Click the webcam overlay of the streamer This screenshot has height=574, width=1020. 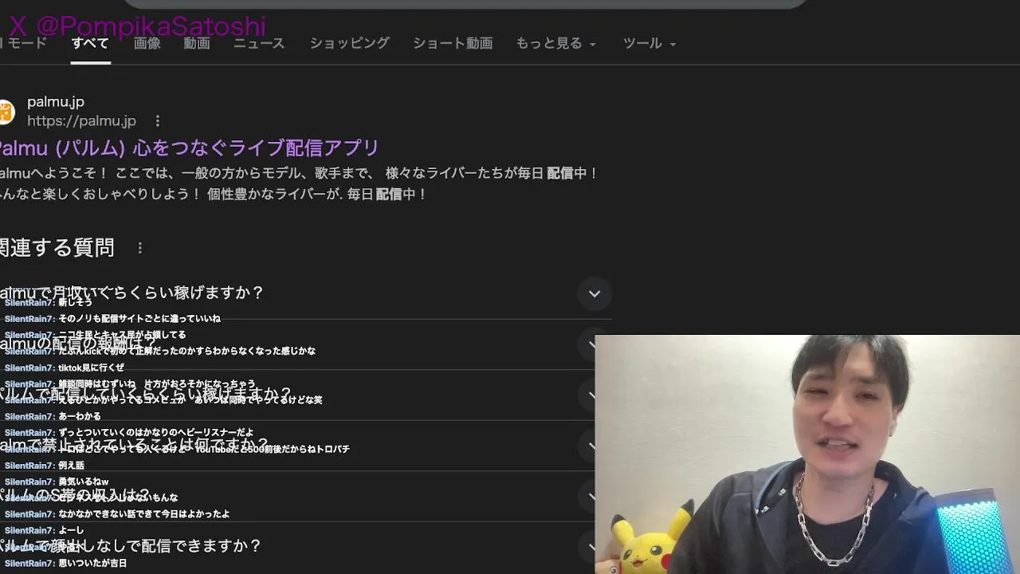tap(807, 454)
